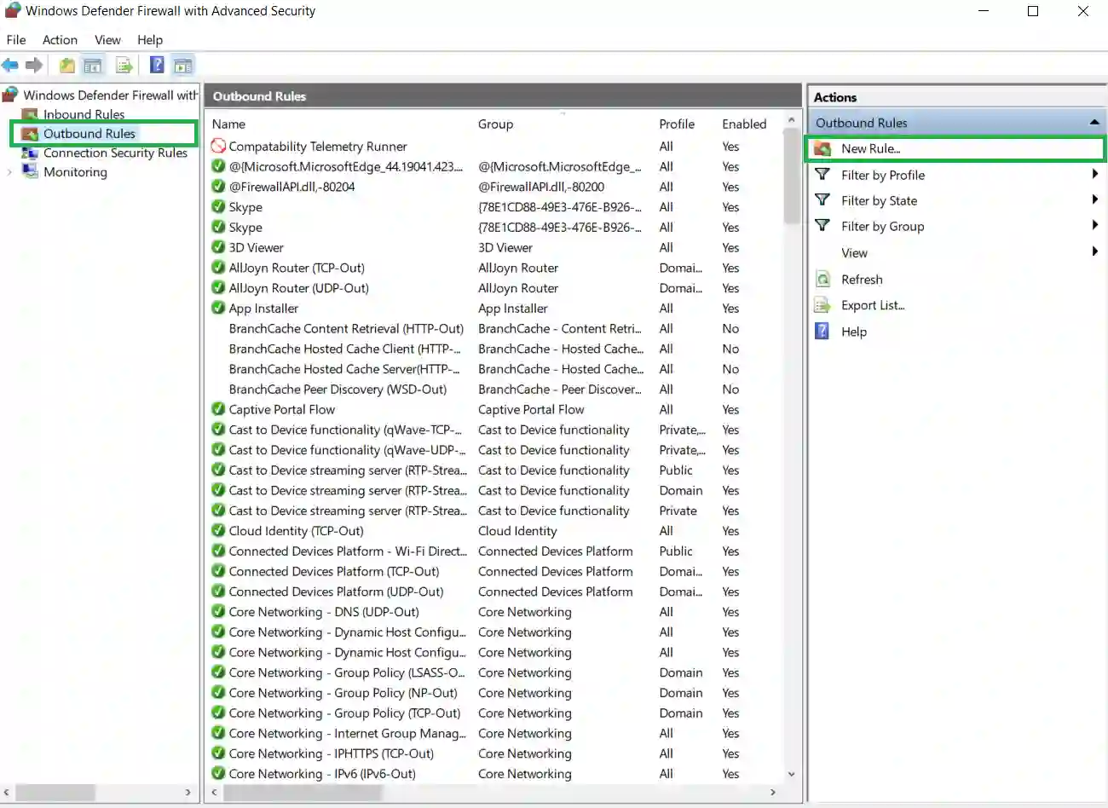Click the rules list horizontal scrollbar thumb
The image size is (1108, 808).
click(303, 793)
